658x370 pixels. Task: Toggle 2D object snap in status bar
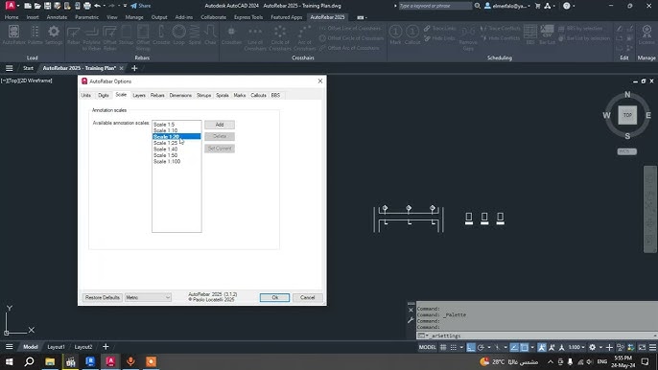(x=524, y=347)
